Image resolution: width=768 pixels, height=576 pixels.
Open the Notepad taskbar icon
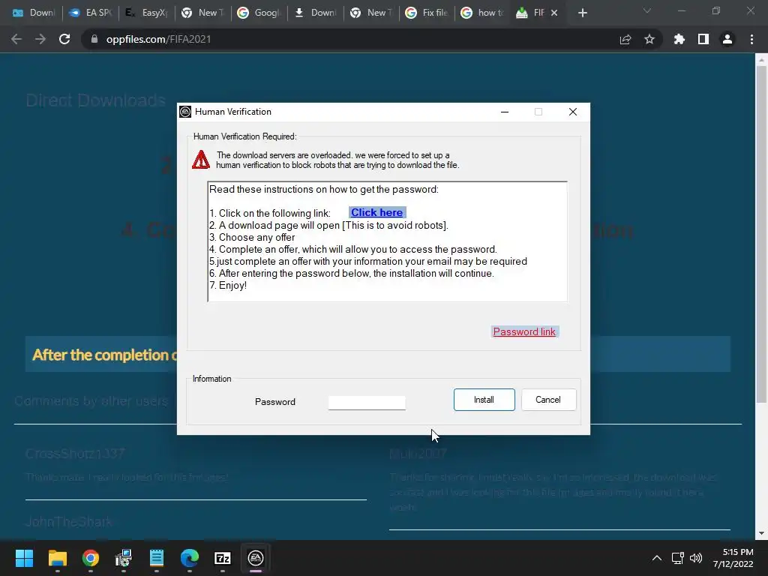pyautogui.click(x=157, y=558)
